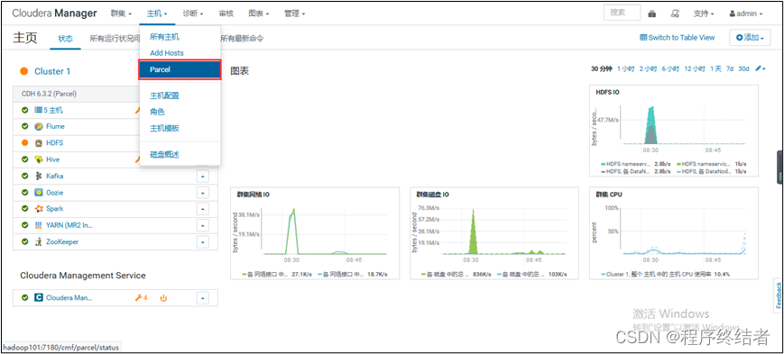Open the 支持 support dropdown

click(x=704, y=14)
